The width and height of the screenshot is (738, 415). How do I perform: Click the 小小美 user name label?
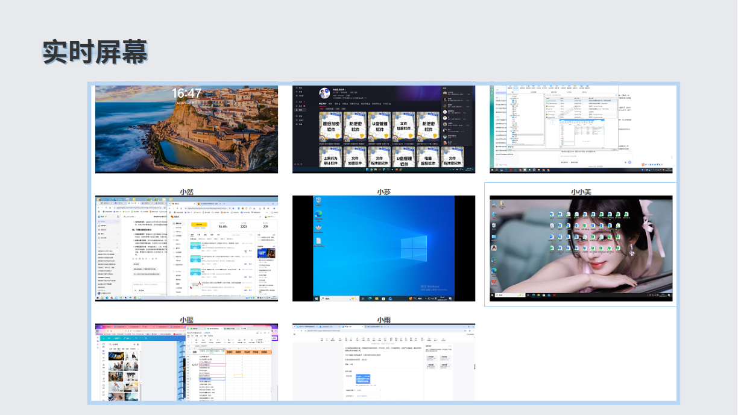coord(581,192)
